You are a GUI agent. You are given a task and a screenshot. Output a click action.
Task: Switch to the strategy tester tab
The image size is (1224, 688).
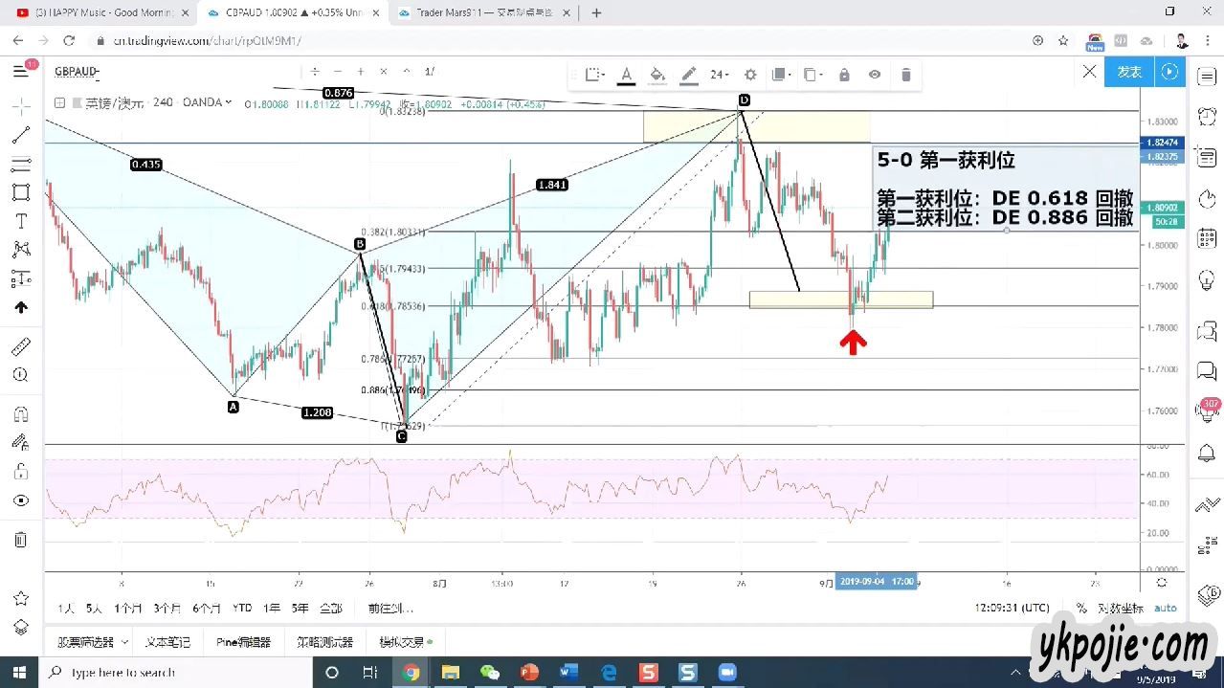coord(324,642)
